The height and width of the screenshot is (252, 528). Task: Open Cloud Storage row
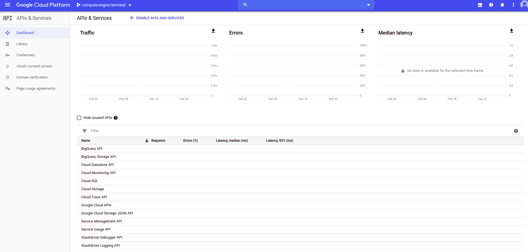[300, 189]
